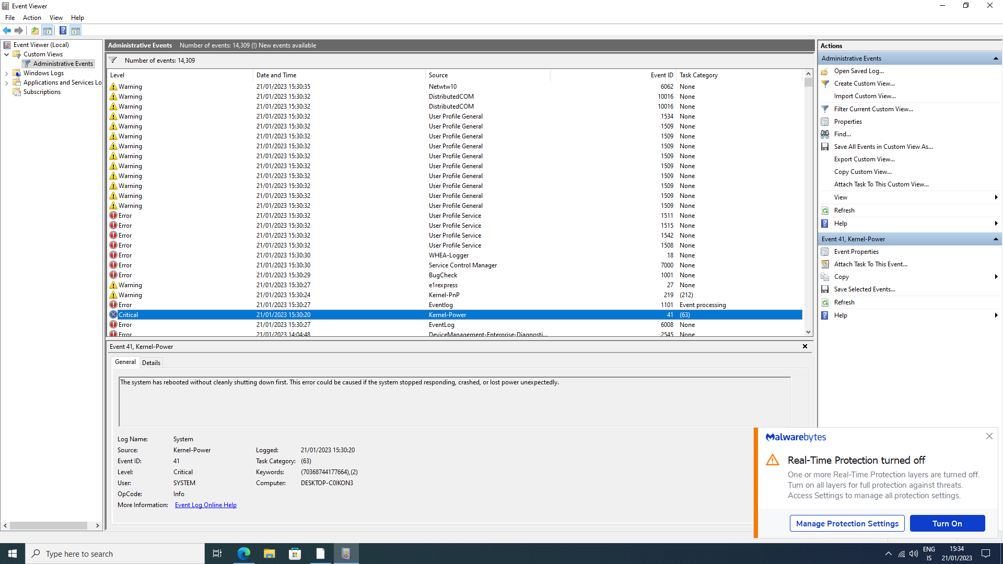This screenshot has width=1003, height=564.
Task: Collapse the Event 41, Kernel-Power section
Action: (996, 239)
